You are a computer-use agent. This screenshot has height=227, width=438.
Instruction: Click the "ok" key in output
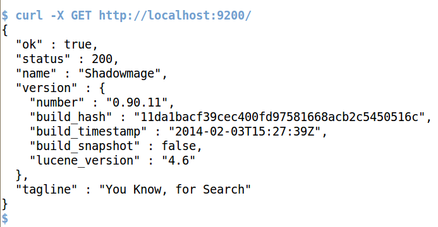(29, 44)
